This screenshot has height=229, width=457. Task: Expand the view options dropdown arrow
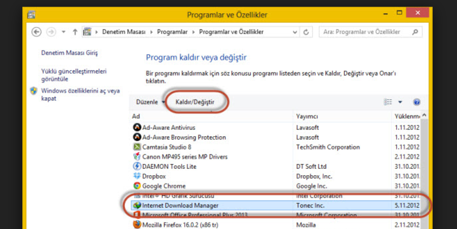click(400, 102)
